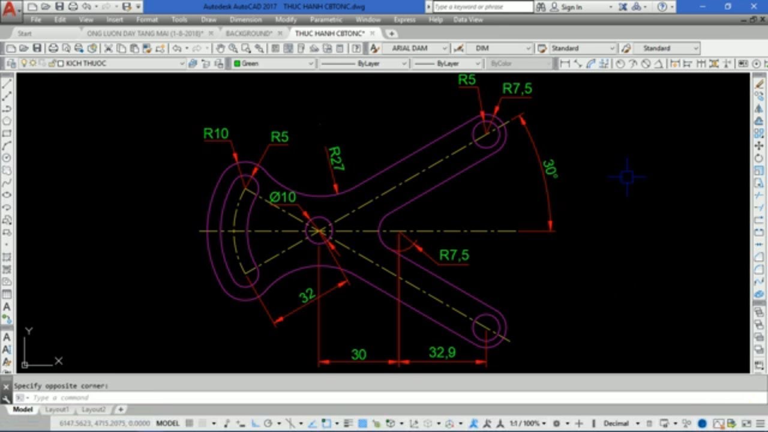The height and width of the screenshot is (432, 768).
Task: Click the Sign In button
Action: coord(571,7)
